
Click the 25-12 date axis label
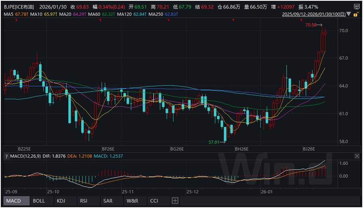tap(193, 192)
